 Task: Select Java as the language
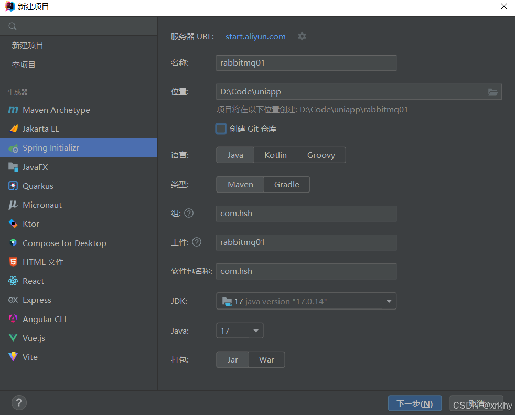pos(235,155)
